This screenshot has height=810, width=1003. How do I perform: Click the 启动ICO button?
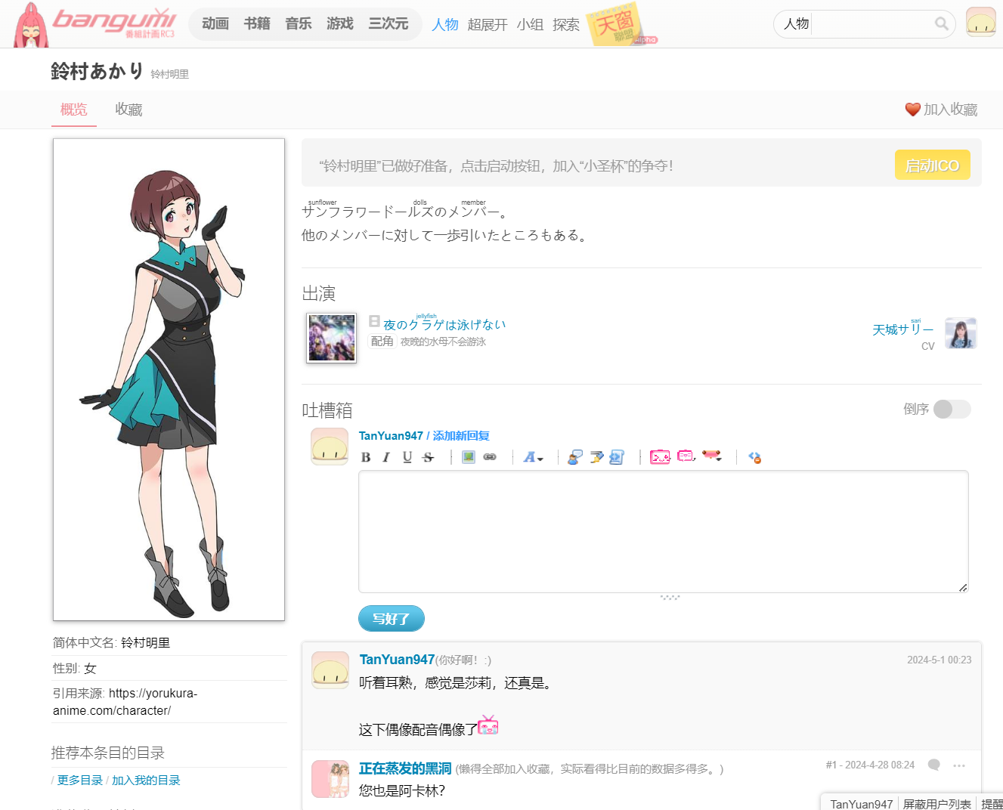932,165
